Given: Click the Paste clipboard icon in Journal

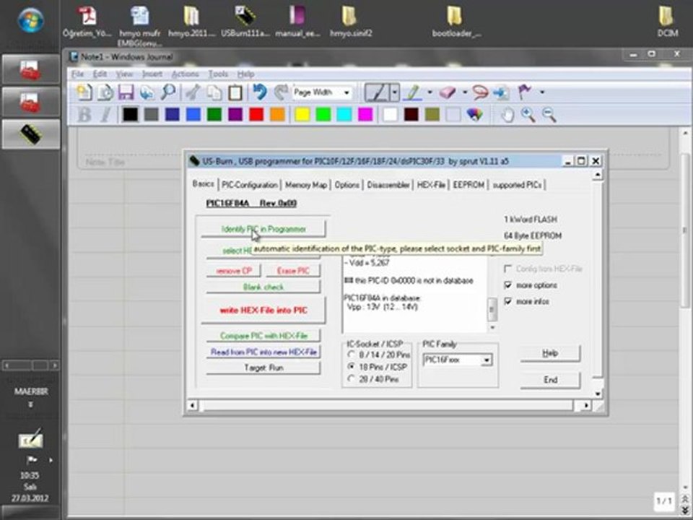Looking at the screenshot, I should 235,92.
